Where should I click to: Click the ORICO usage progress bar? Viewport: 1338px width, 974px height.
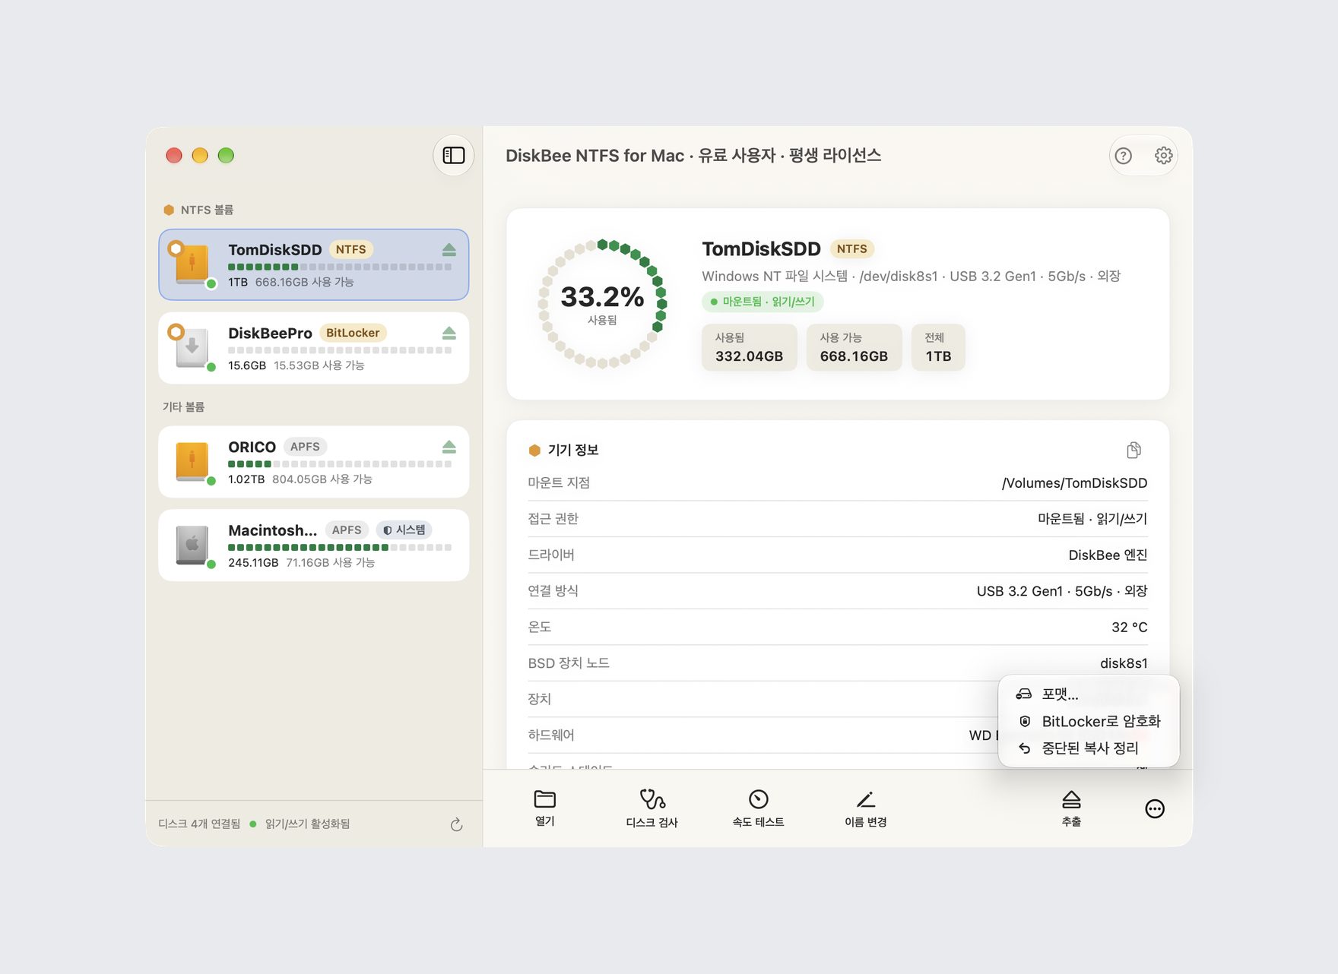pos(340,464)
